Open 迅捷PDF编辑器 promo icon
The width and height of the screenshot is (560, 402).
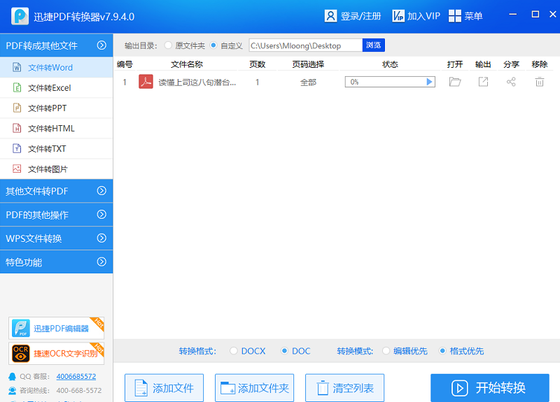[x=21, y=328]
